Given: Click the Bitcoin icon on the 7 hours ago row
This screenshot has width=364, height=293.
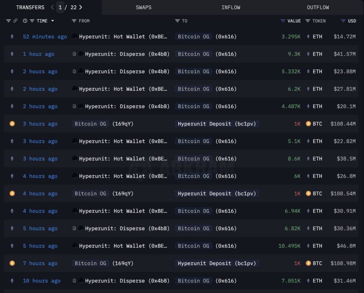Looking at the screenshot, I should point(12,263).
